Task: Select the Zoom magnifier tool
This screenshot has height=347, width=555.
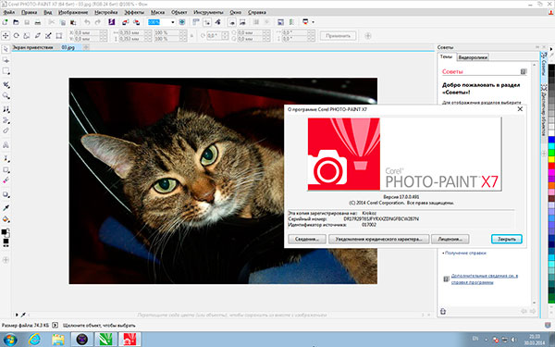Action: (6, 95)
